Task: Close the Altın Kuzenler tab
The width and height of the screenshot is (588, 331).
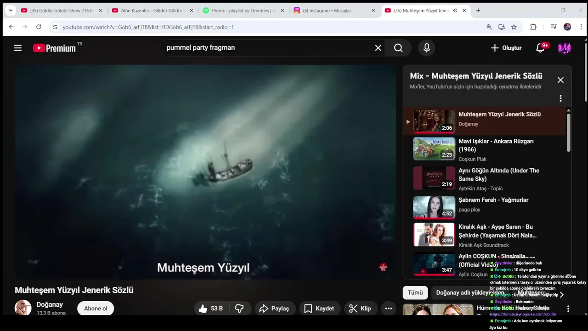Action: pyautogui.click(x=191, y=11)
